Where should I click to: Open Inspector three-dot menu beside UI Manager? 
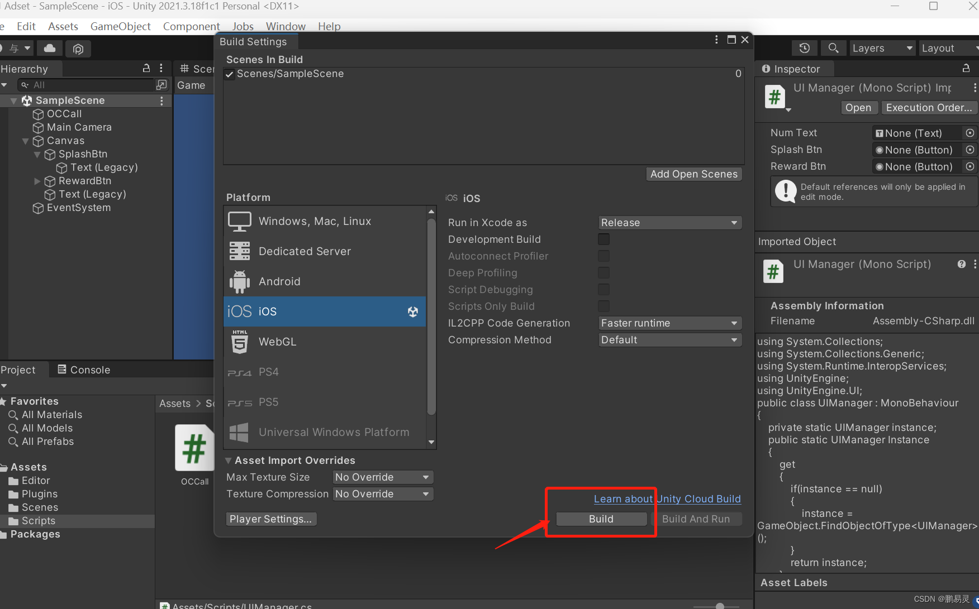pyautogui.click(x=975, y=88)
